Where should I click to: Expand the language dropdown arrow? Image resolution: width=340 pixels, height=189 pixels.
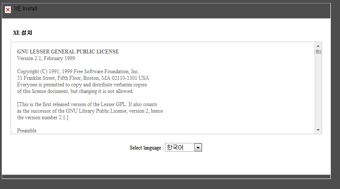coord(198,148)
